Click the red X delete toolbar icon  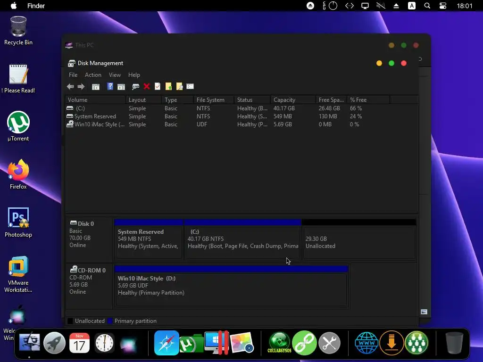147,87
